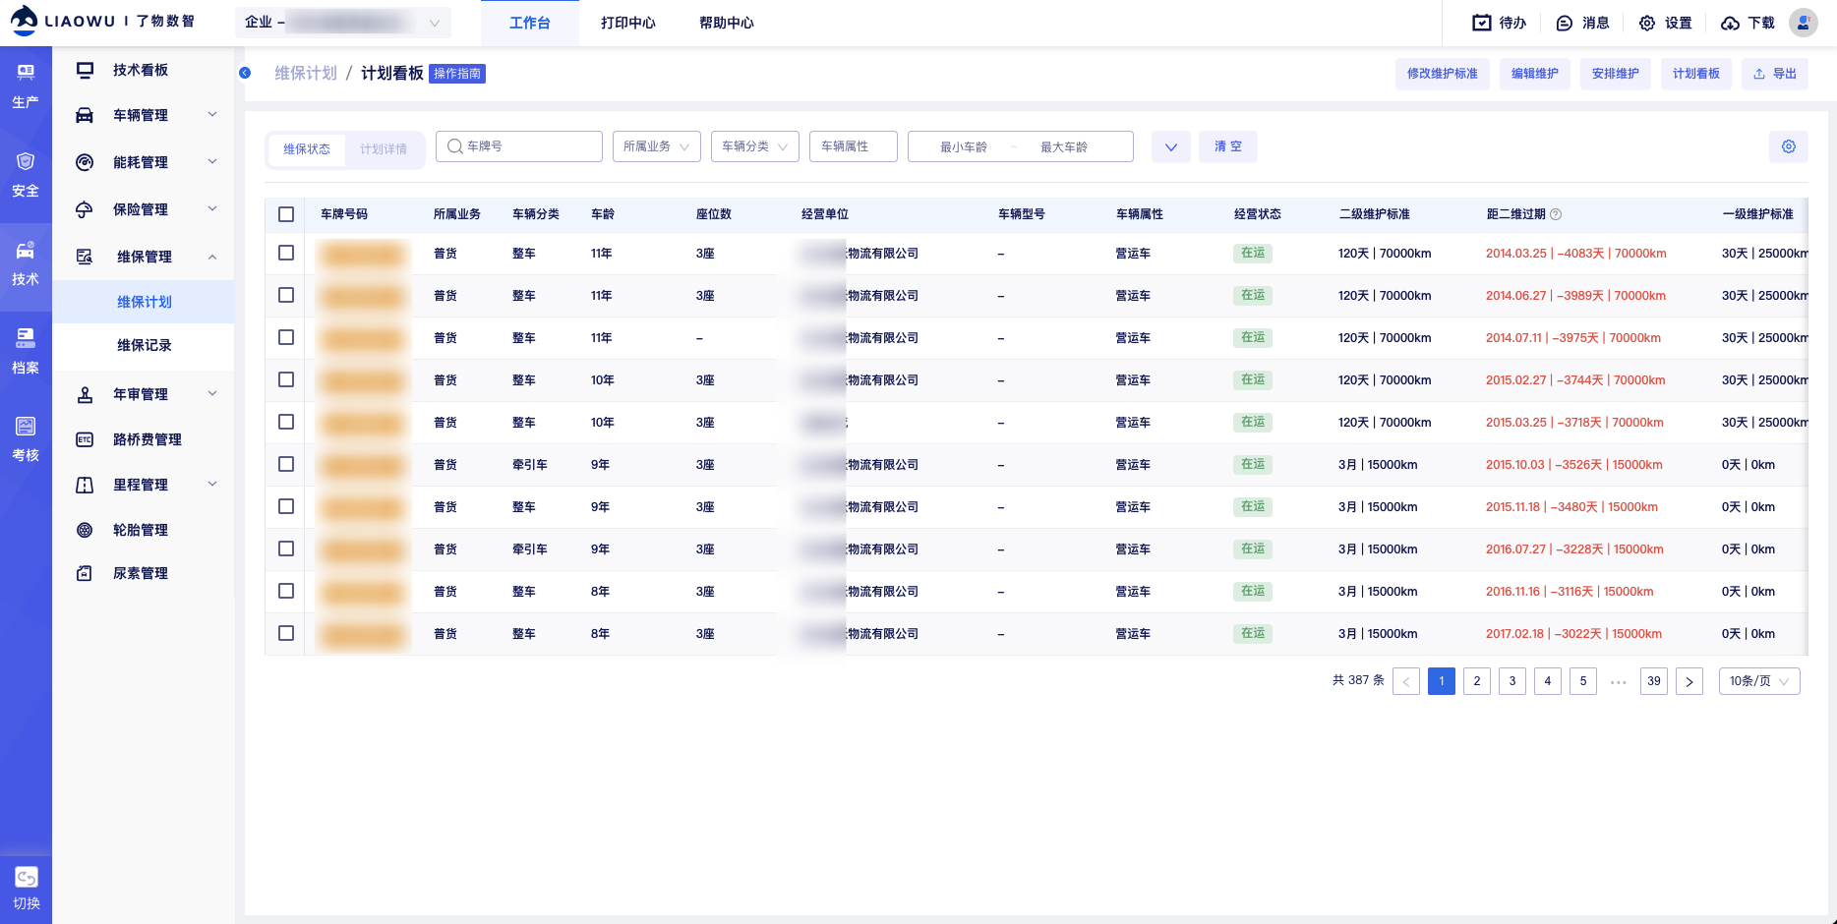
Task: Open the user avatar icon
Action: point(1803,23)
